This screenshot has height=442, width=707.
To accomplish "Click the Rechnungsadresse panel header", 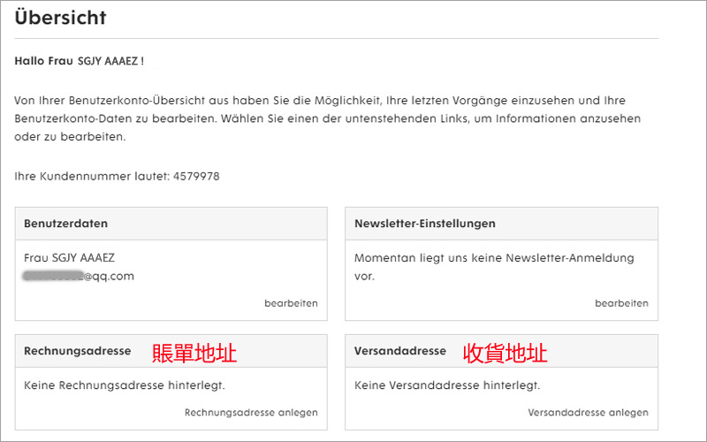I will pos(78,351).
